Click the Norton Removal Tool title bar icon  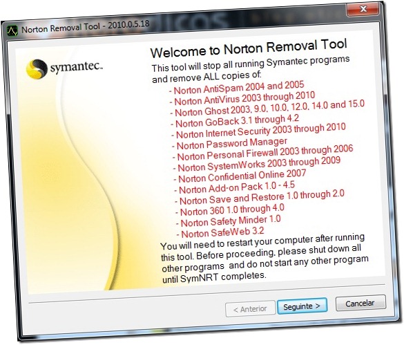[12, 31]
